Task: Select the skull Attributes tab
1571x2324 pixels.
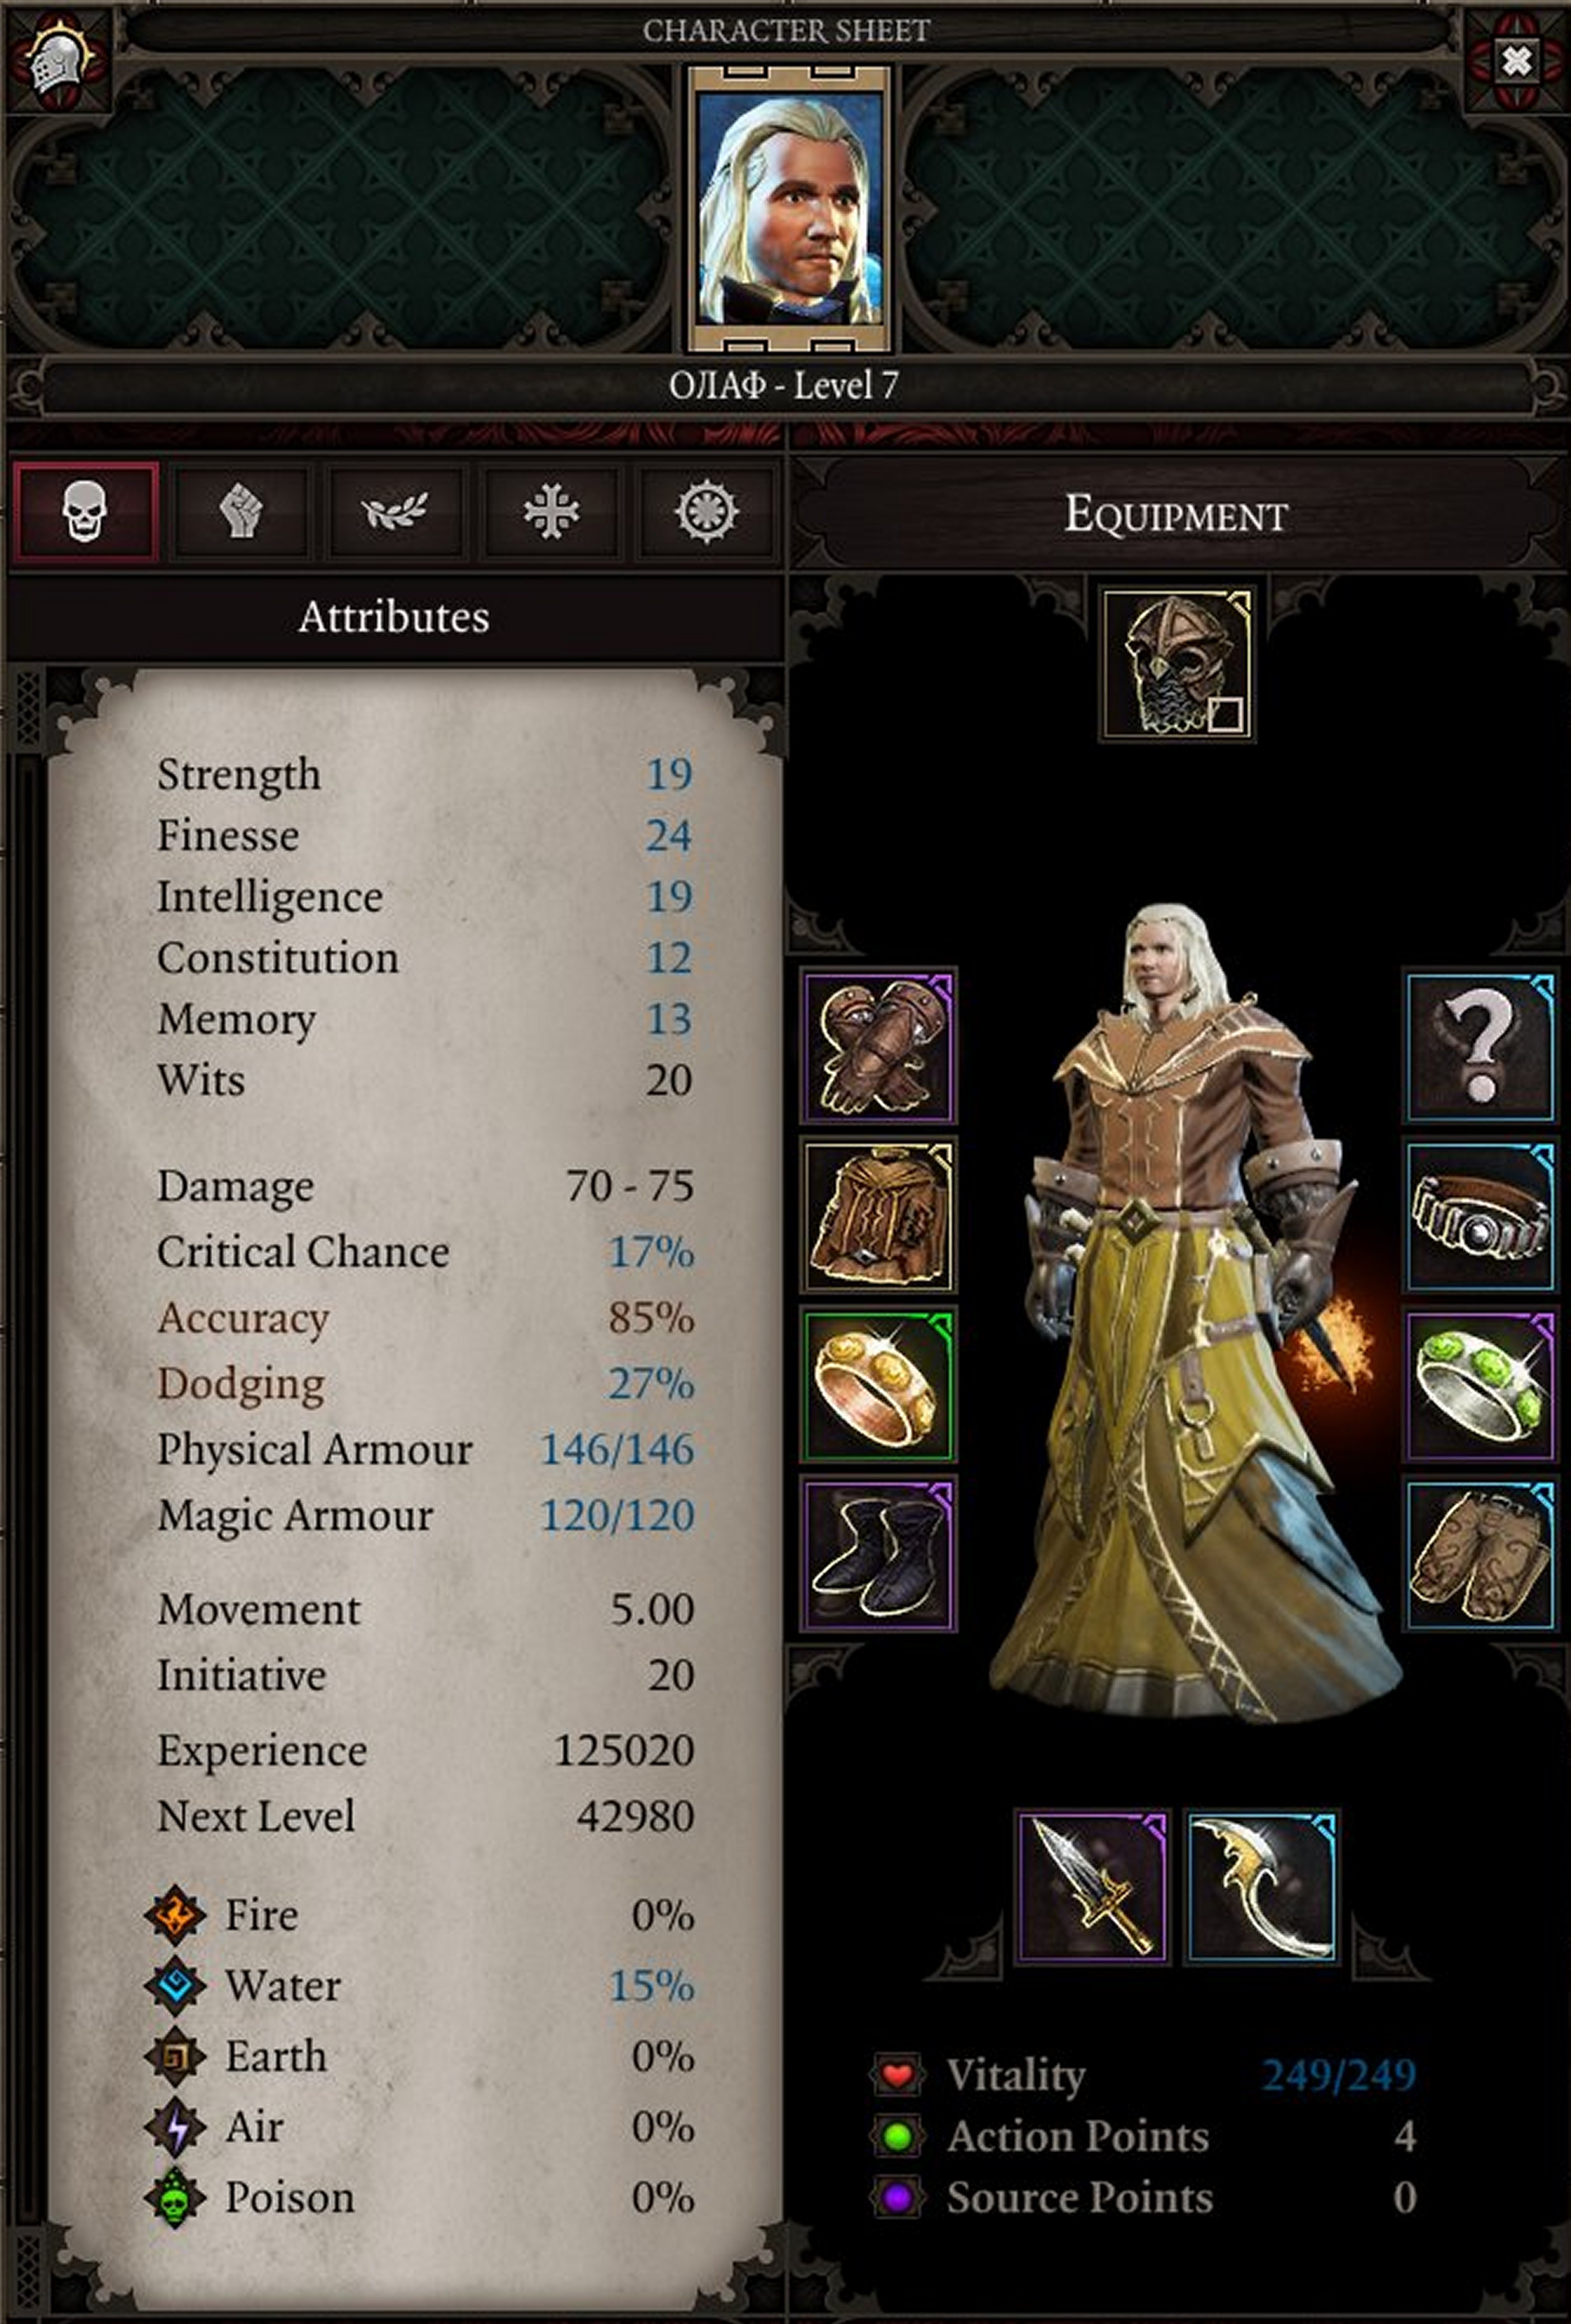Action: (x=85, y=511)
